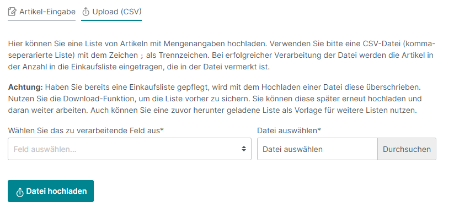This screenshot has height=207, width=454.
Task: Click the upload icon beside Upload (CSV)
Action: tap(86, 12)
